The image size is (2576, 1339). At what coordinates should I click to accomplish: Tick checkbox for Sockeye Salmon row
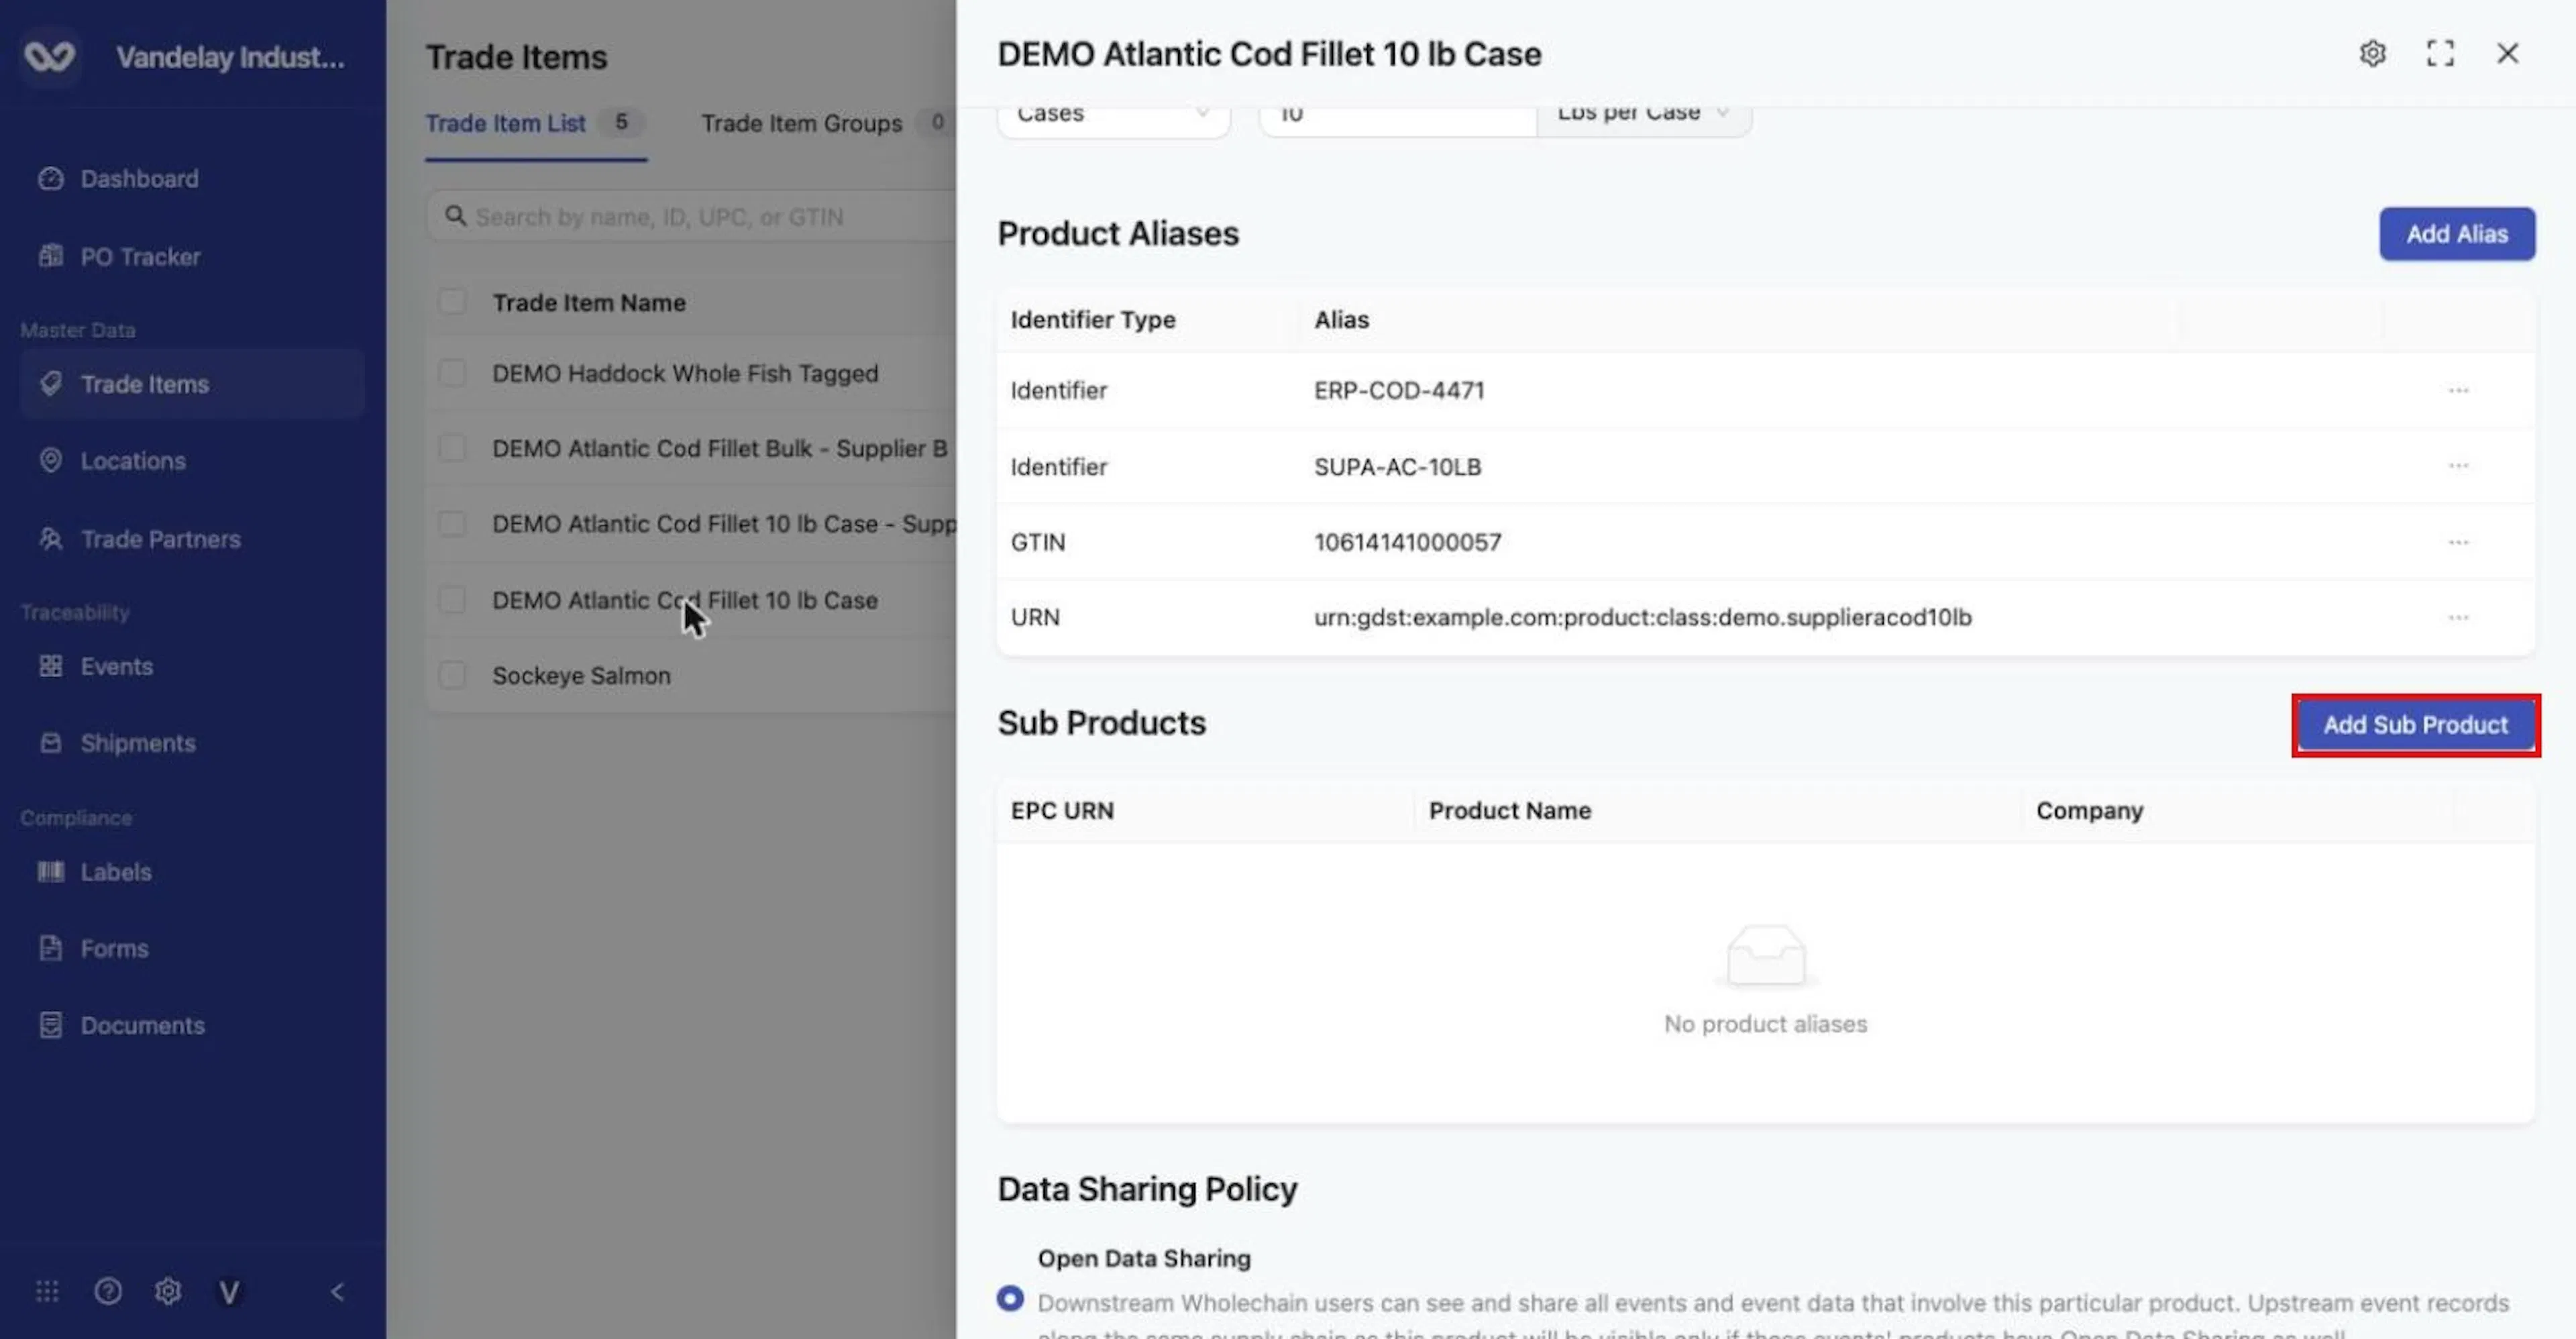pos(452,674)
